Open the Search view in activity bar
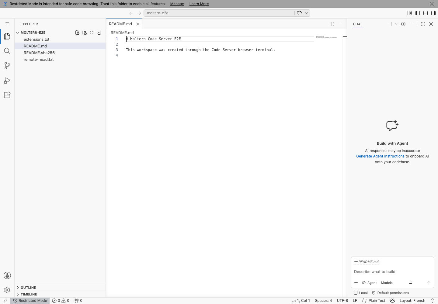 [x=7, y=51]
